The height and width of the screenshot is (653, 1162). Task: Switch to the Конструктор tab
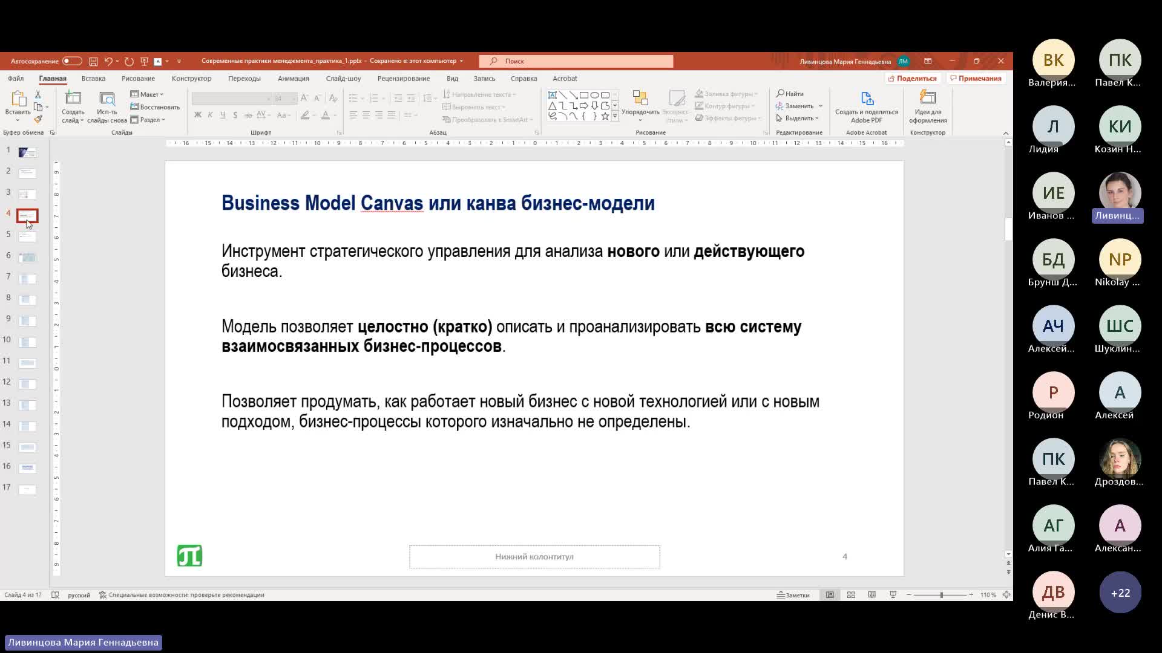pos(191,79)
